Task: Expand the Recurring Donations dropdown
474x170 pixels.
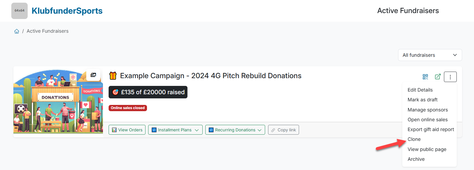Action: point(235,130)
